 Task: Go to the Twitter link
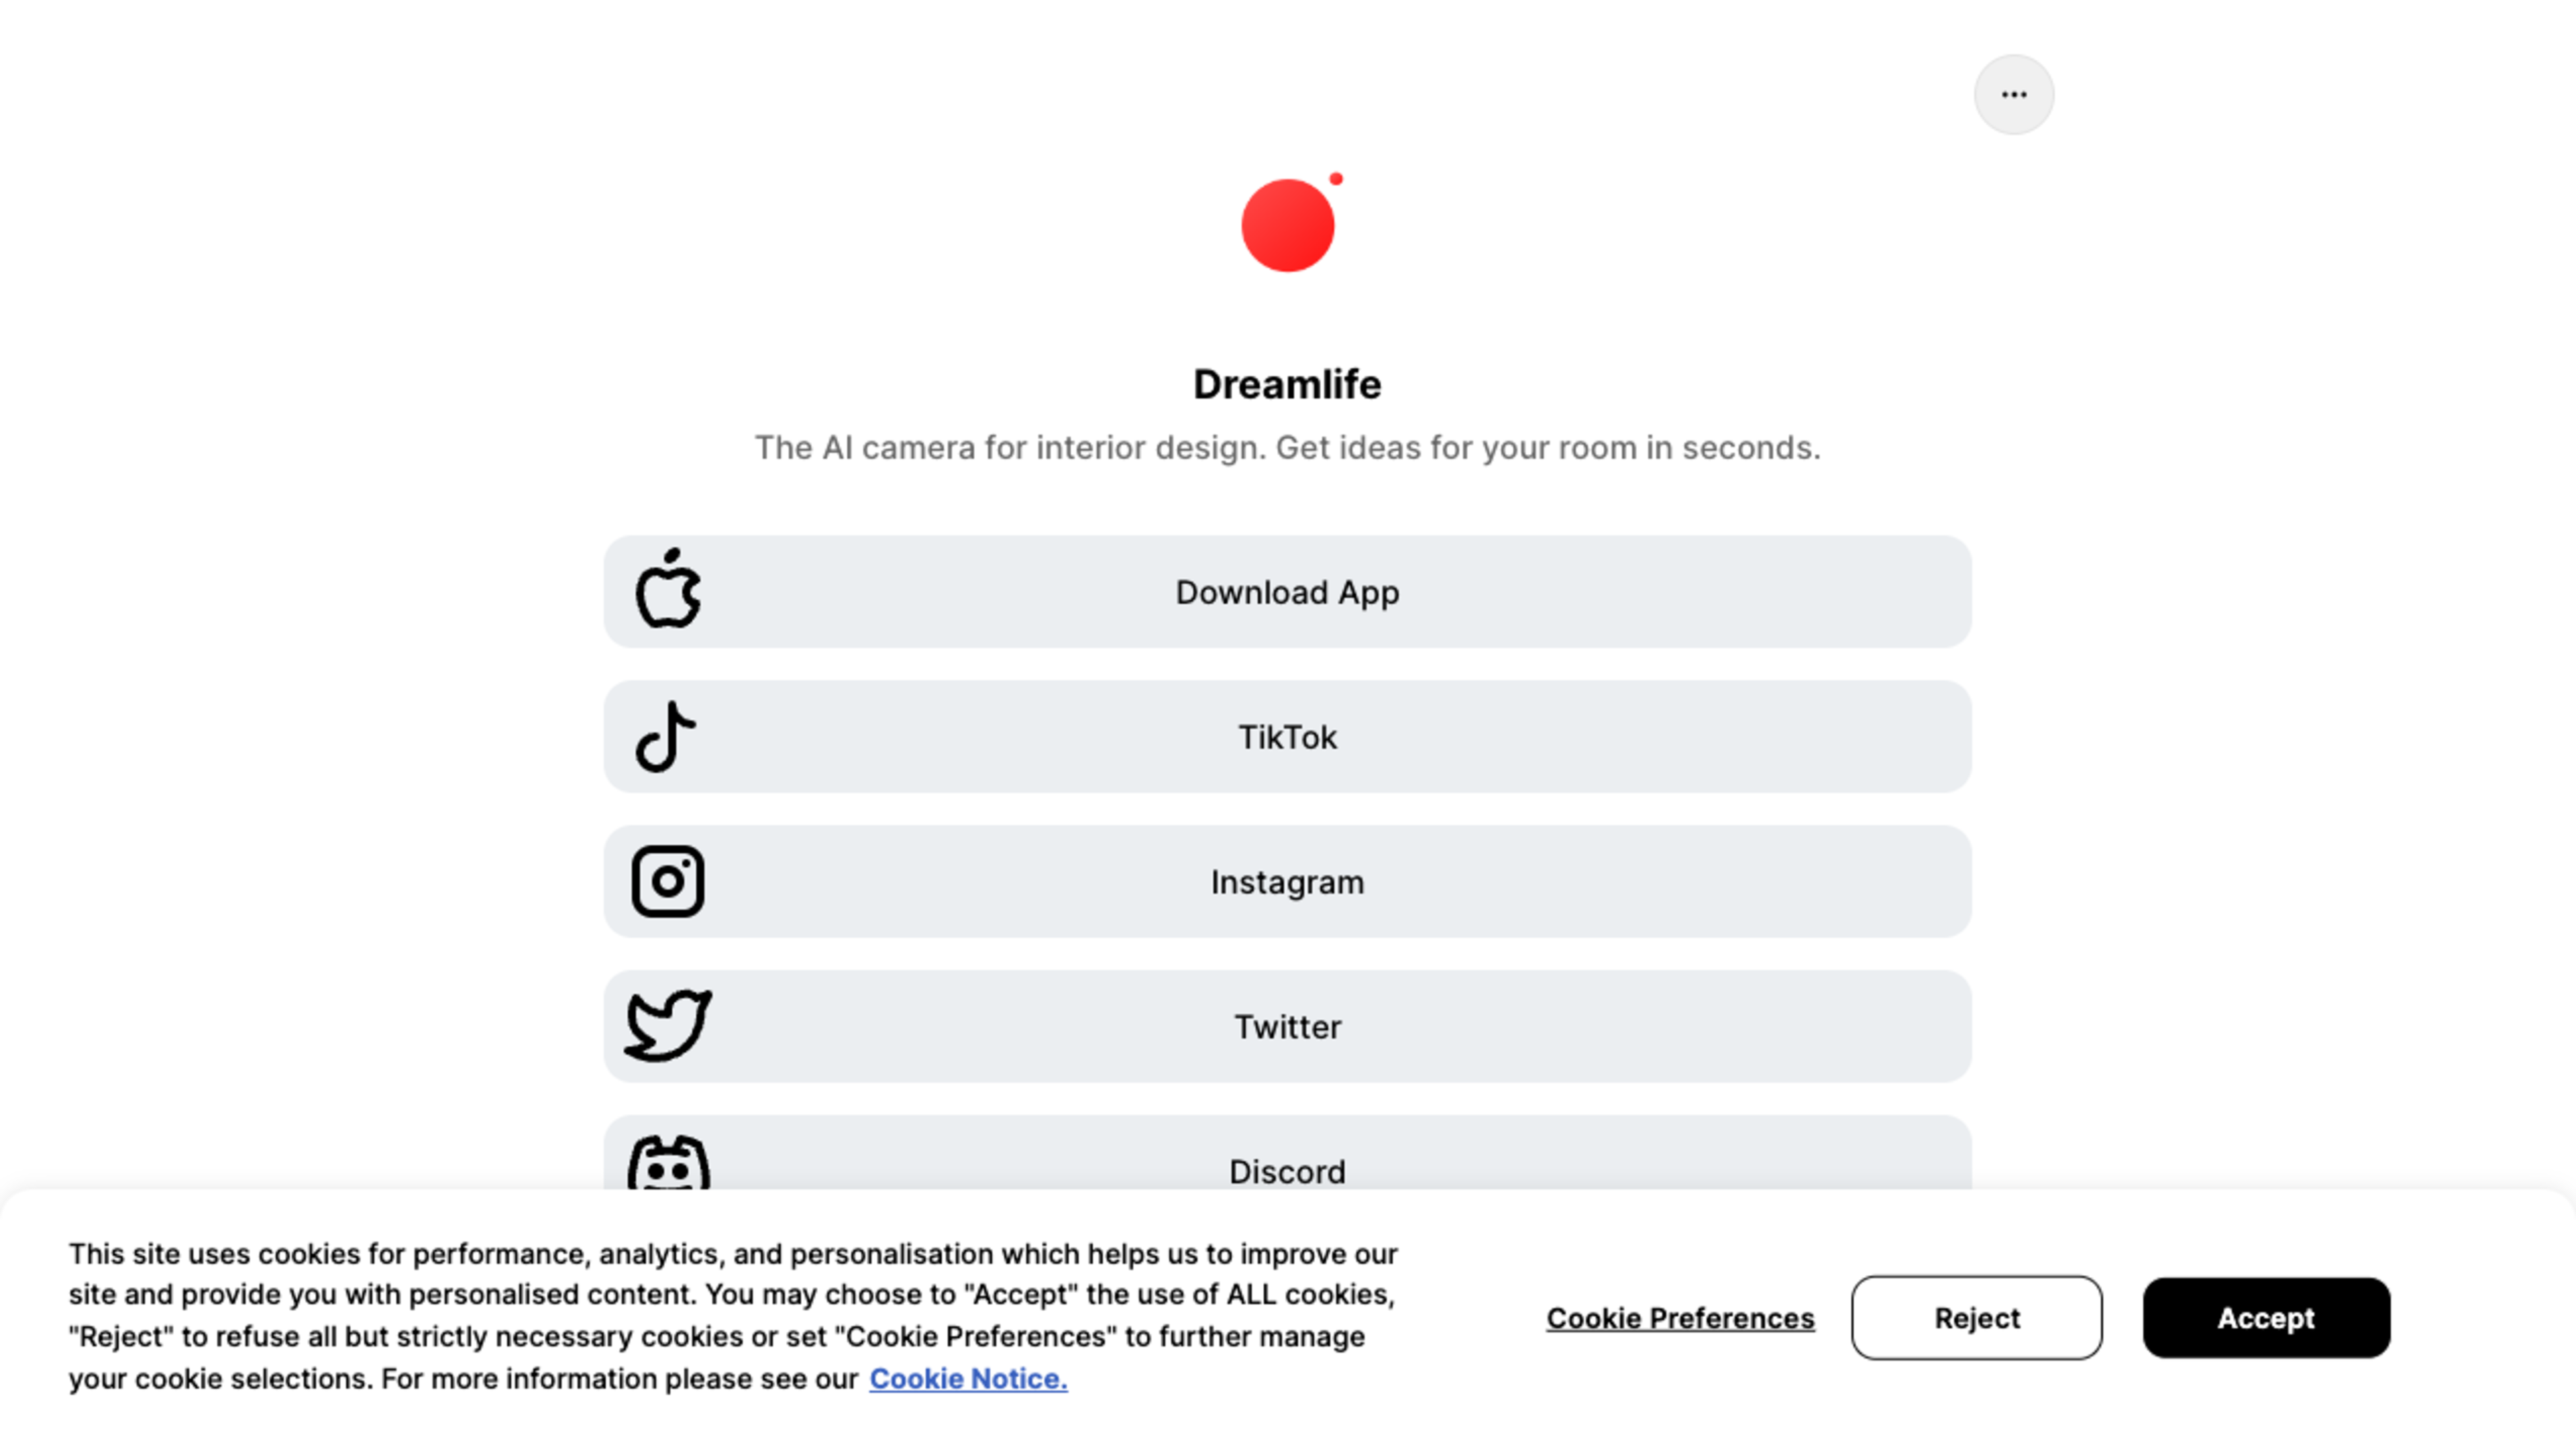point(1287,1026)
